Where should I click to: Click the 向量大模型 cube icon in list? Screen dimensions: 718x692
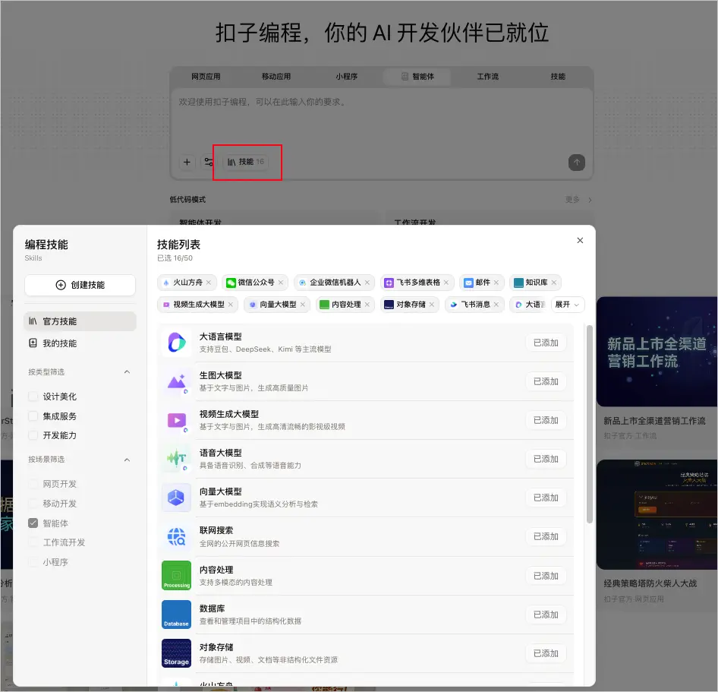(176, 498)
